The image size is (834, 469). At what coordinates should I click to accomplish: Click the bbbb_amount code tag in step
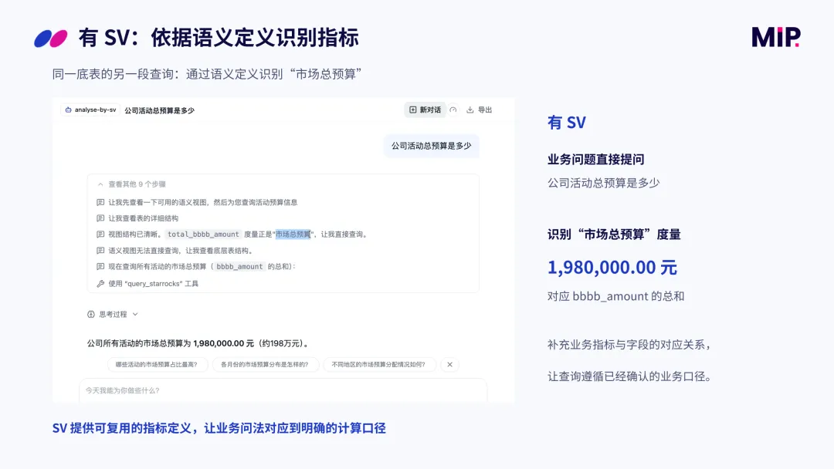239,267
